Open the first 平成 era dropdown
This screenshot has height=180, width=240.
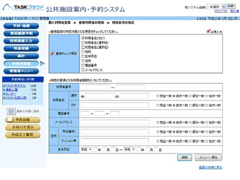86,150
